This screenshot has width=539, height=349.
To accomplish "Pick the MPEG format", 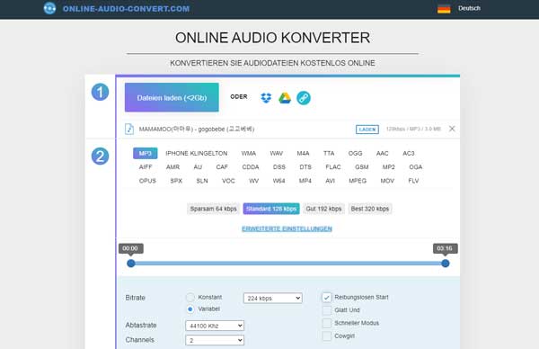I will click(x=358, y=181).
